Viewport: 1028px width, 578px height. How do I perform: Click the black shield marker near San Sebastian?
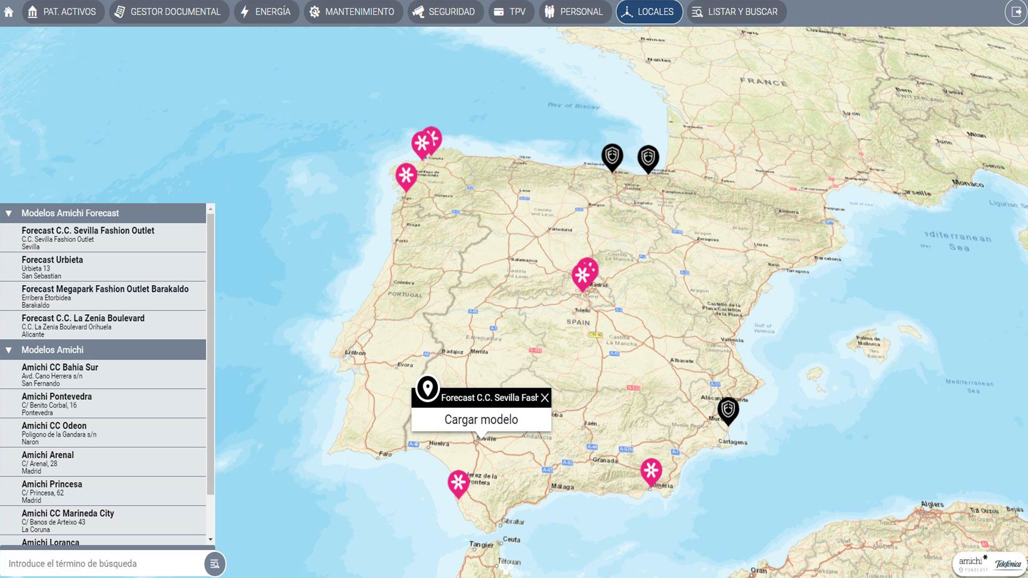[x=648, y=158]
